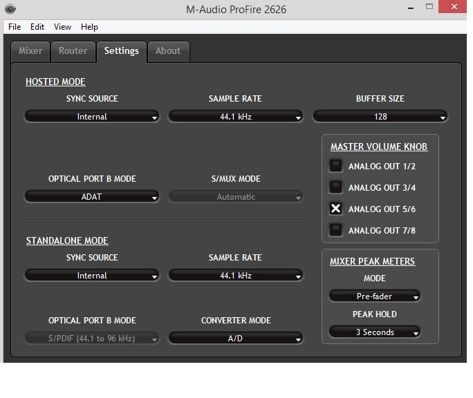Click the M-Audio app icon in title bar

pos(10,9)
